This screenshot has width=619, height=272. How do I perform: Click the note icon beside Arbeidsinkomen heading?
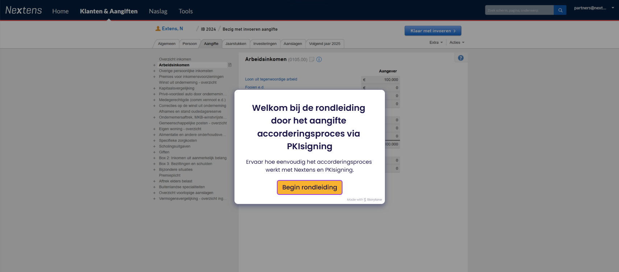[312, 59]
